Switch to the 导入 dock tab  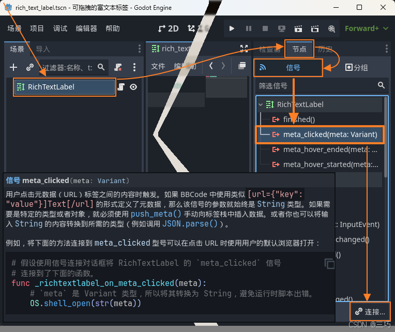coord(42,49)
